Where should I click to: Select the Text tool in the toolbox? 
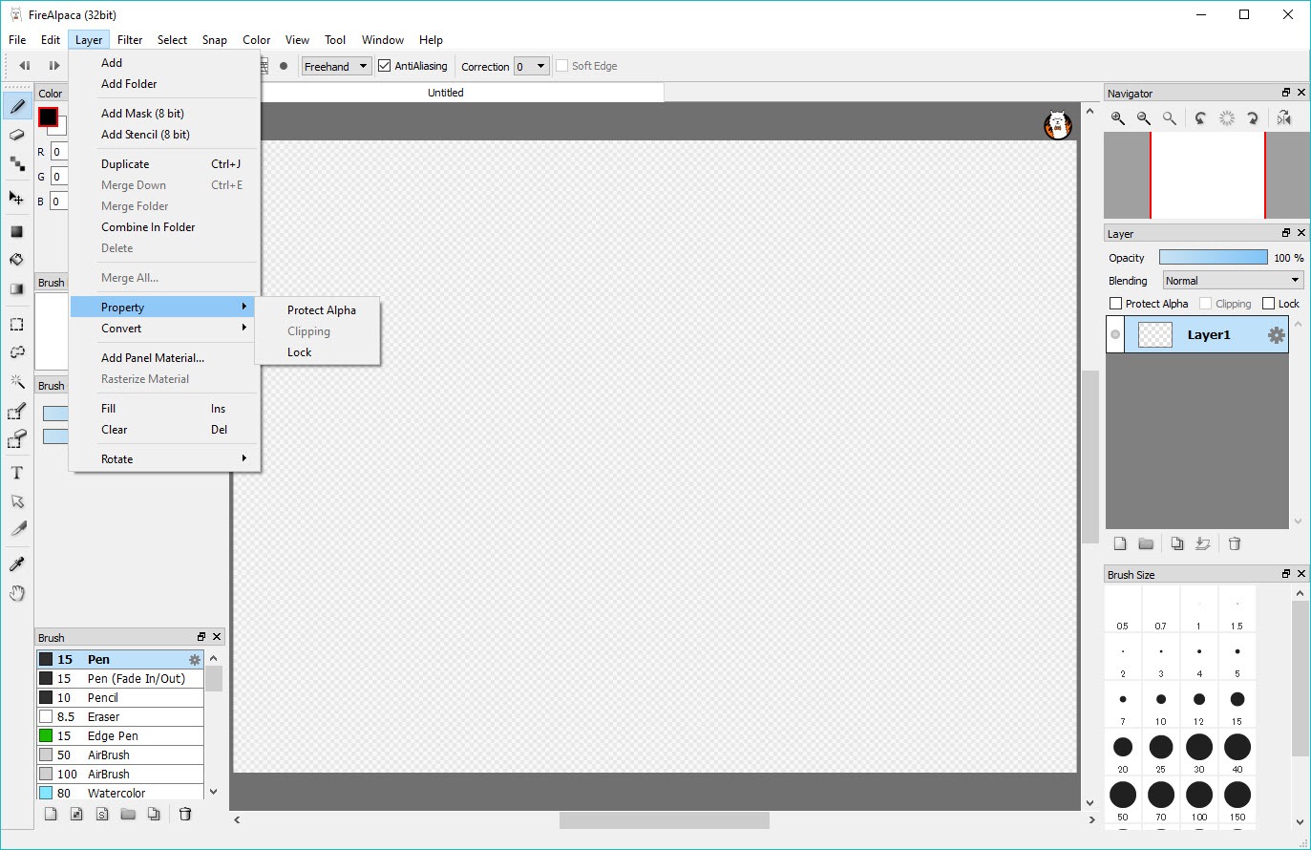tap(16, 473)
